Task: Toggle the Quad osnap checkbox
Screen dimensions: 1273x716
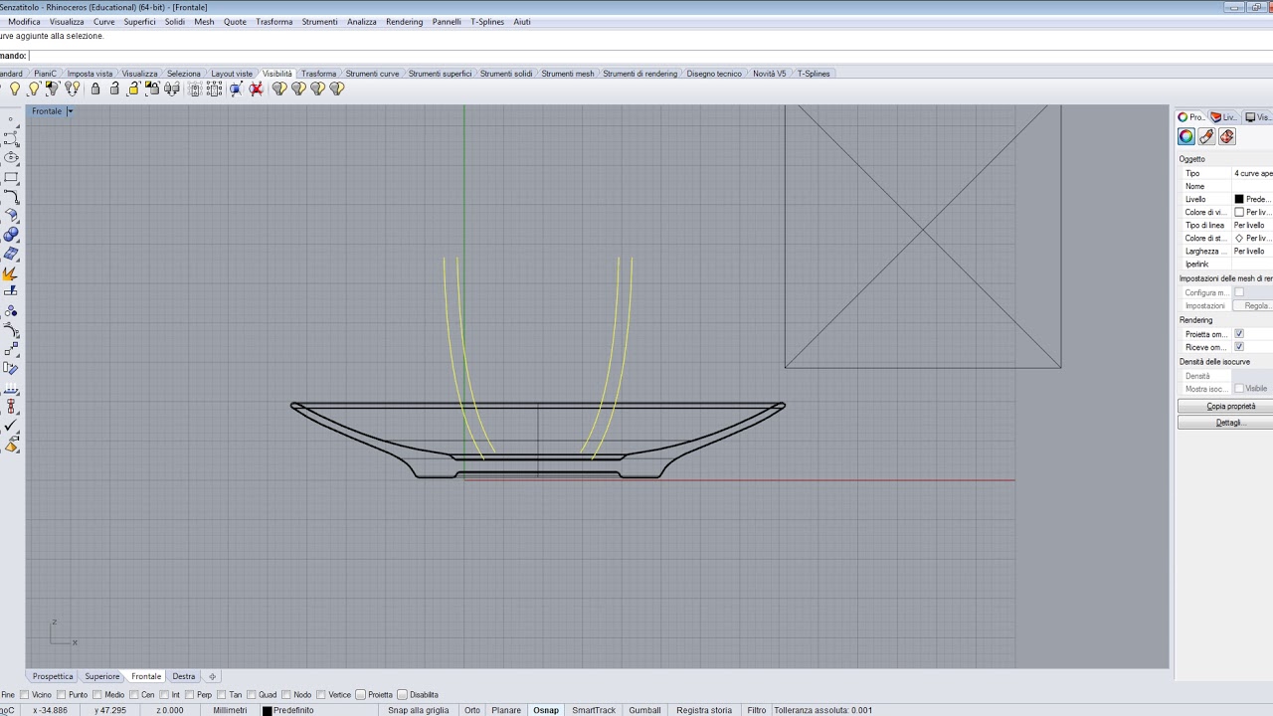Action: coord(252,695)
